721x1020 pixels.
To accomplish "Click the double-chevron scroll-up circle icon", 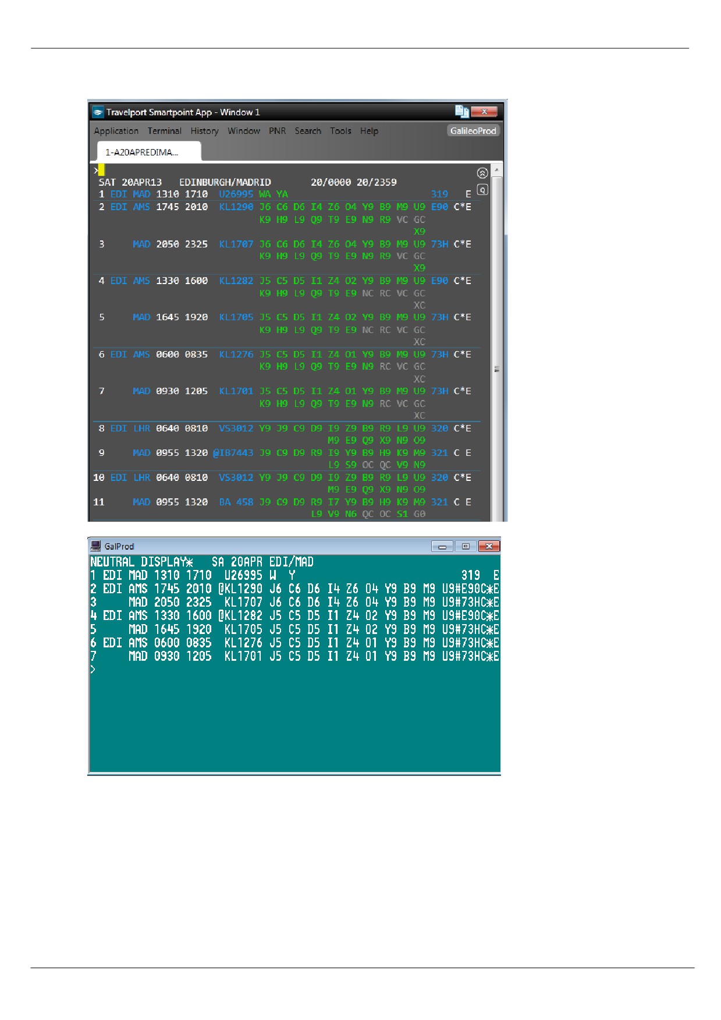I will click(482, 173).
